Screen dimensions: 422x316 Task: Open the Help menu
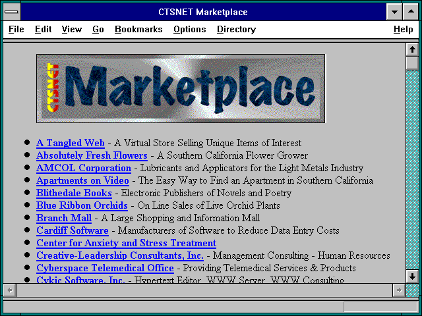(x=403, y=29)
